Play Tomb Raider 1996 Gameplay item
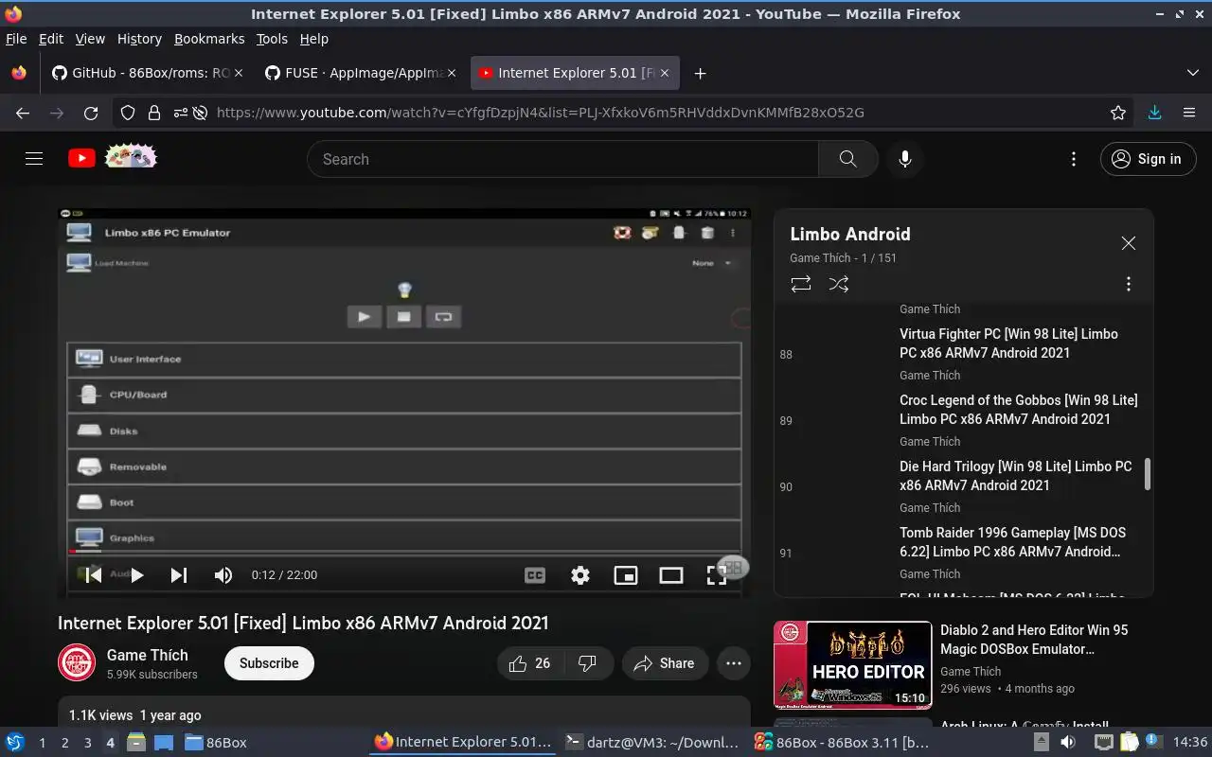The height and width of the screenshot is (757, 1212). 964,552
